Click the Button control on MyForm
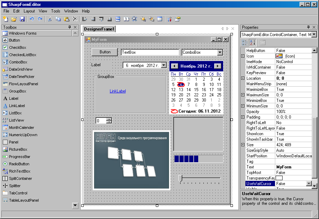This screenshot has height=219, width=319. (105, 52)
